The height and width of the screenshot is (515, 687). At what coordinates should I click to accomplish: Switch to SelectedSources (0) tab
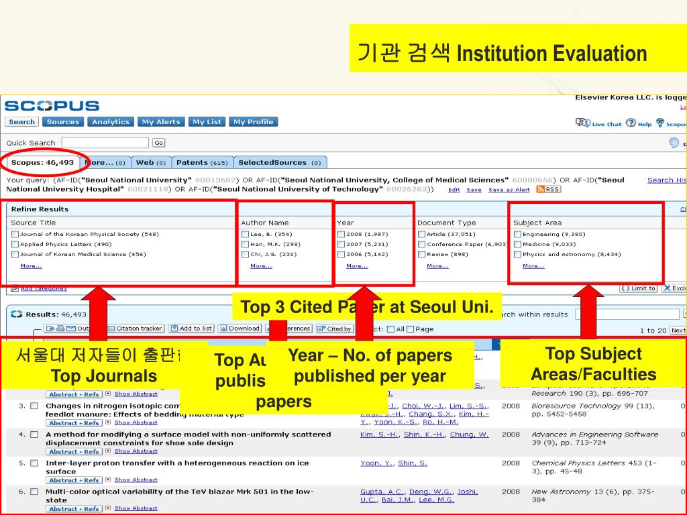point(280,162)
